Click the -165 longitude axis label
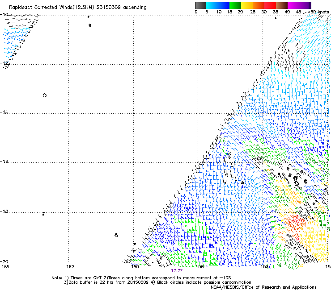This screenshot has height=290, width=331. pyautogui.click(x=4, y=267)
